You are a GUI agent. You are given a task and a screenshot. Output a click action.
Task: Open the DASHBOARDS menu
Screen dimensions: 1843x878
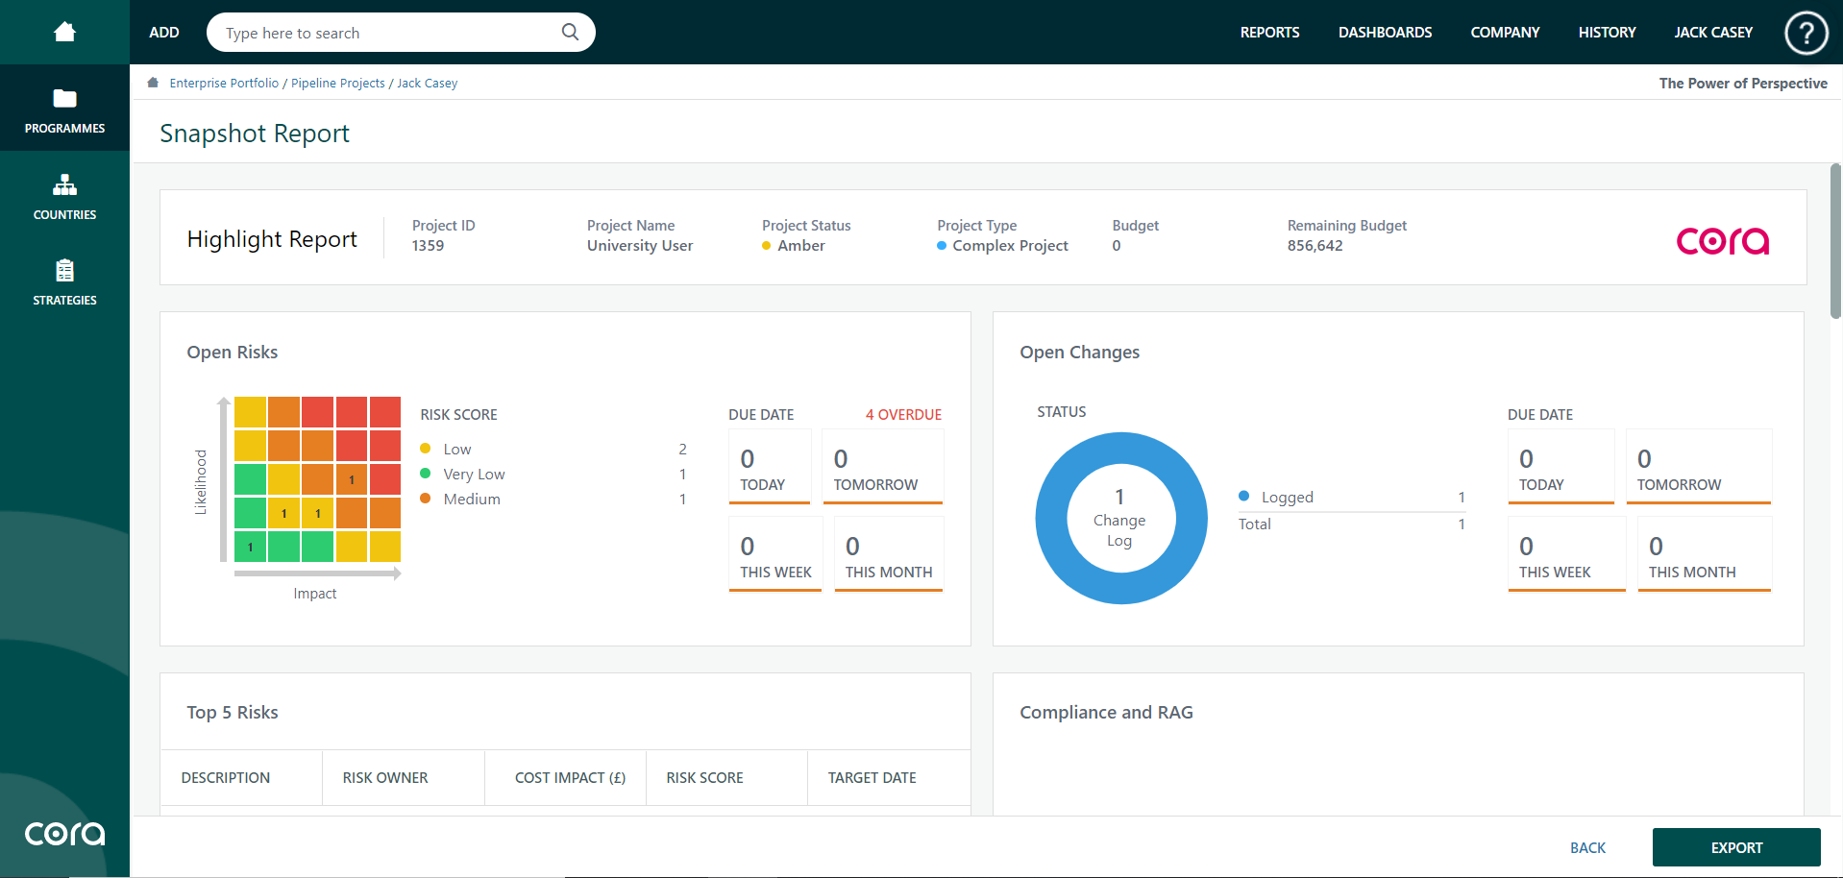click(1385, 33)
